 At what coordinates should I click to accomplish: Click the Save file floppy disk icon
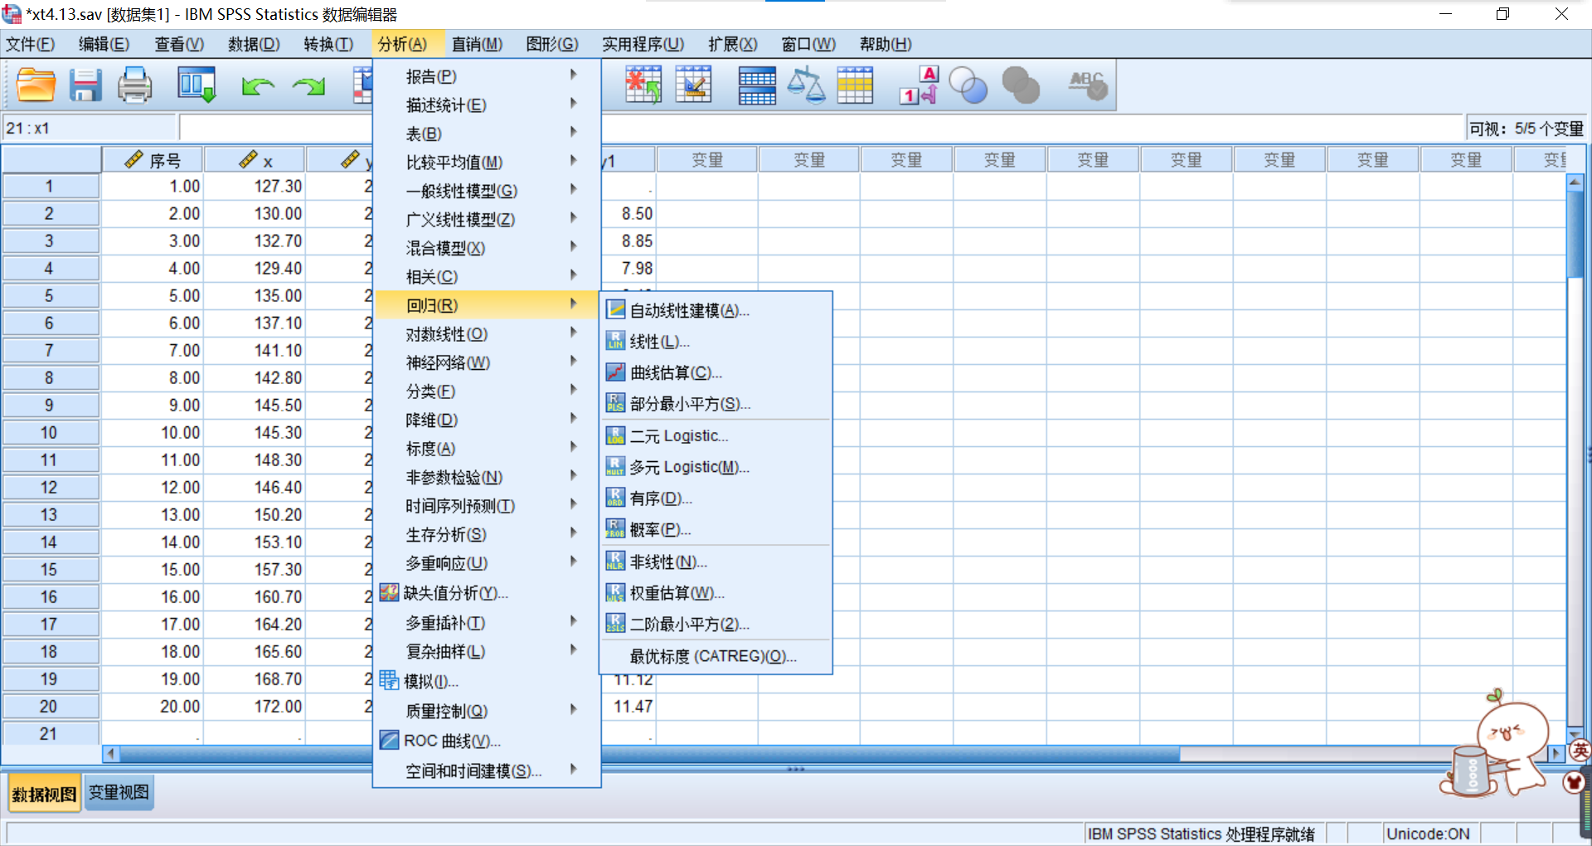coord(85,85)
